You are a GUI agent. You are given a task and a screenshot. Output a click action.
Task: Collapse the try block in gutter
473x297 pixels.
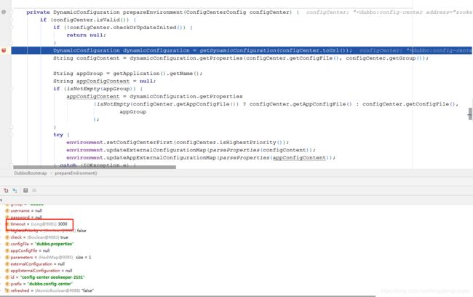click(x=12, y=135)
